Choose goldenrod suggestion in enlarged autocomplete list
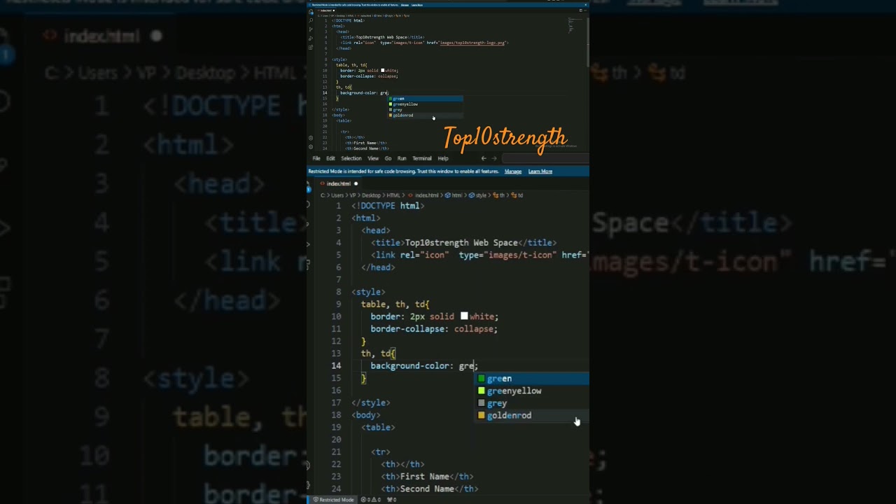The height and width of the screenshot is (504, 896). coord(533,416)
